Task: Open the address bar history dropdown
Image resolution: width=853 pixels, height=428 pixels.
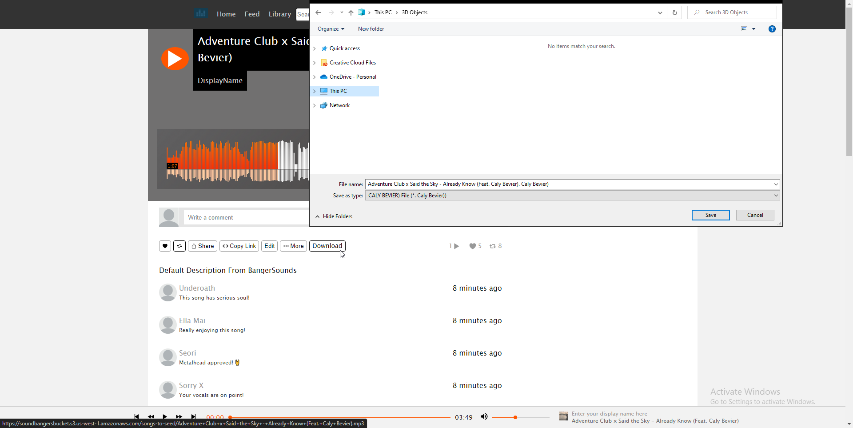Action: (660, 12)
